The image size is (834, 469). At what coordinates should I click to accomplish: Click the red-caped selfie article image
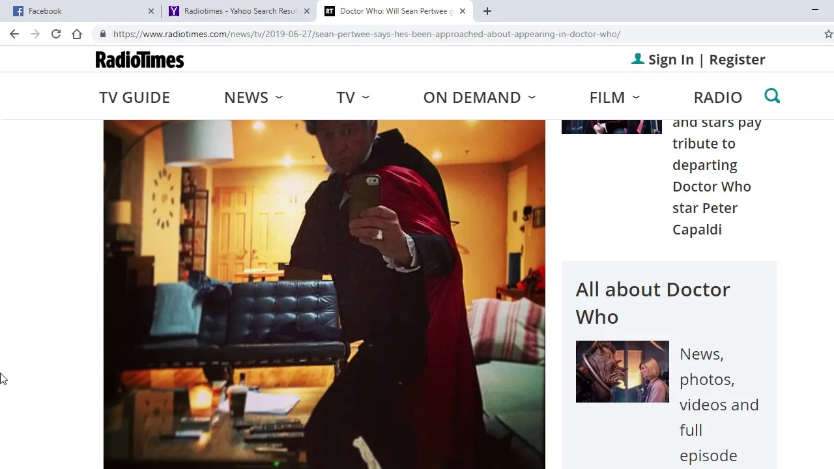coord(324,294)
